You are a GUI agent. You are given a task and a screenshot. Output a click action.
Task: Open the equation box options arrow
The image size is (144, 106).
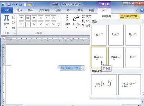pos(83,69)
